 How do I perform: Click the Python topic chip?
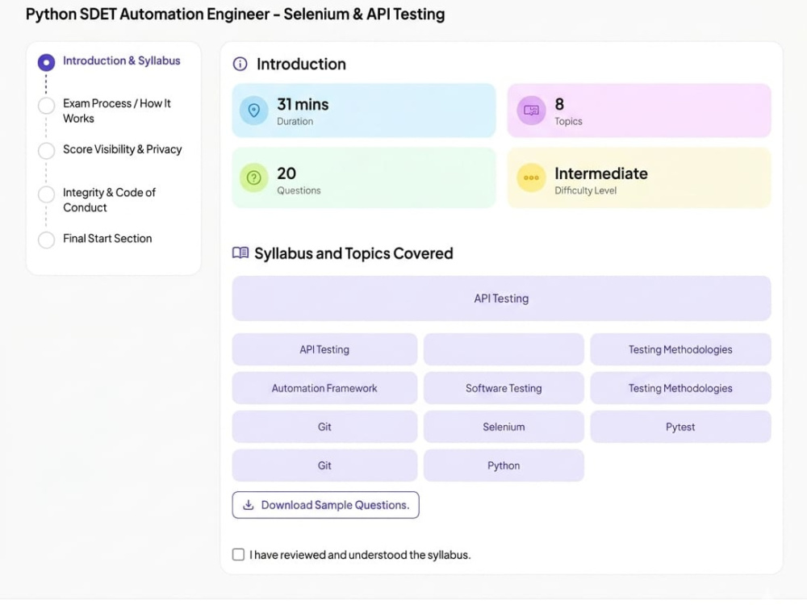(x=504, y=465)
